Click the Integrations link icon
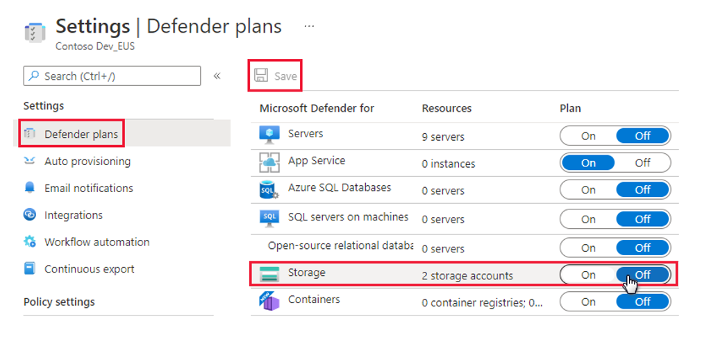The width and height of the screenshot is (702, 337). (x=29, y=215)
